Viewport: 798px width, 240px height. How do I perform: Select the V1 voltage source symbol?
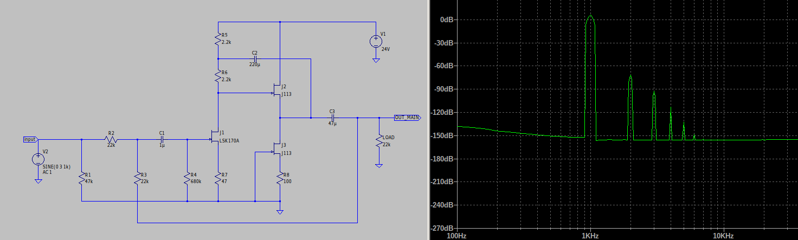pos(375,42)
